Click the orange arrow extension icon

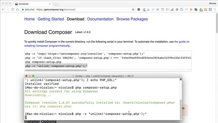pos(191,10)
